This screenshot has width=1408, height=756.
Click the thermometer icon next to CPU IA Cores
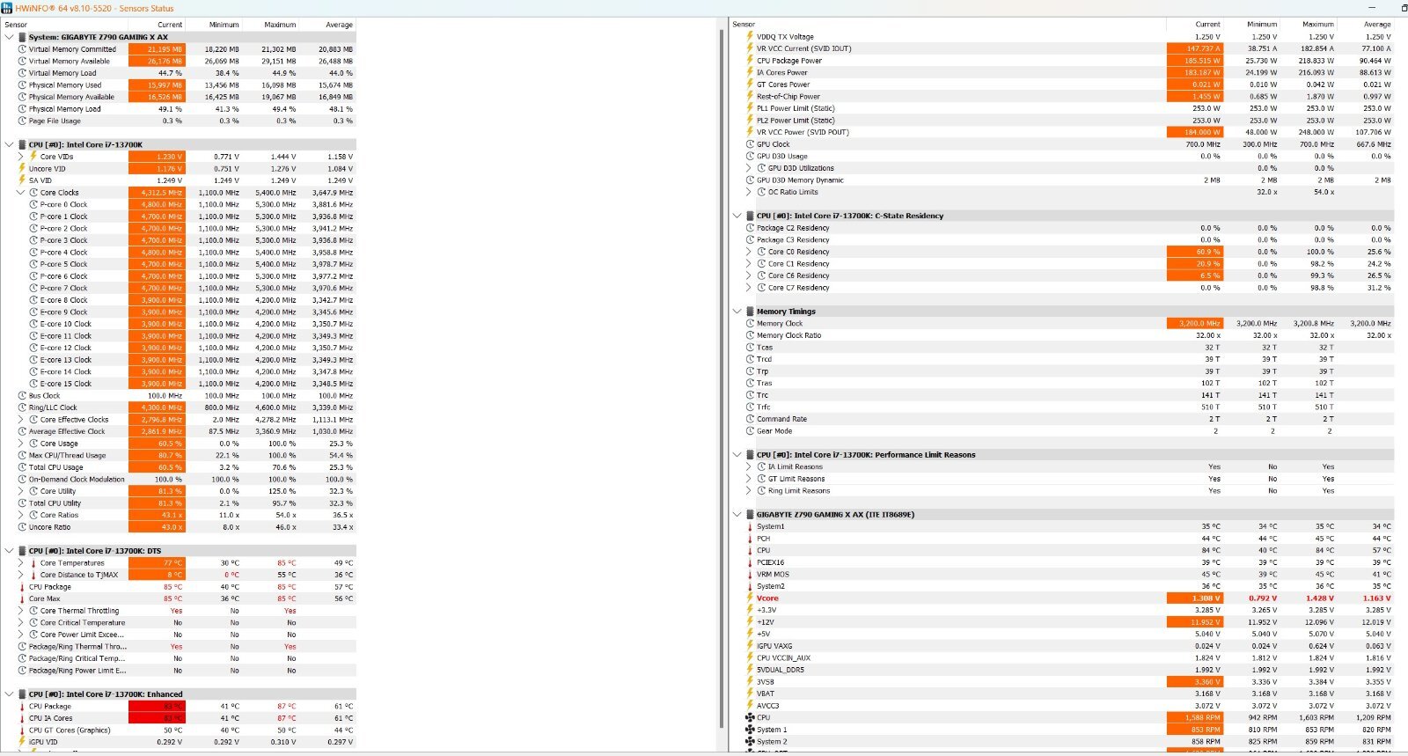click(x=22, y=718)
